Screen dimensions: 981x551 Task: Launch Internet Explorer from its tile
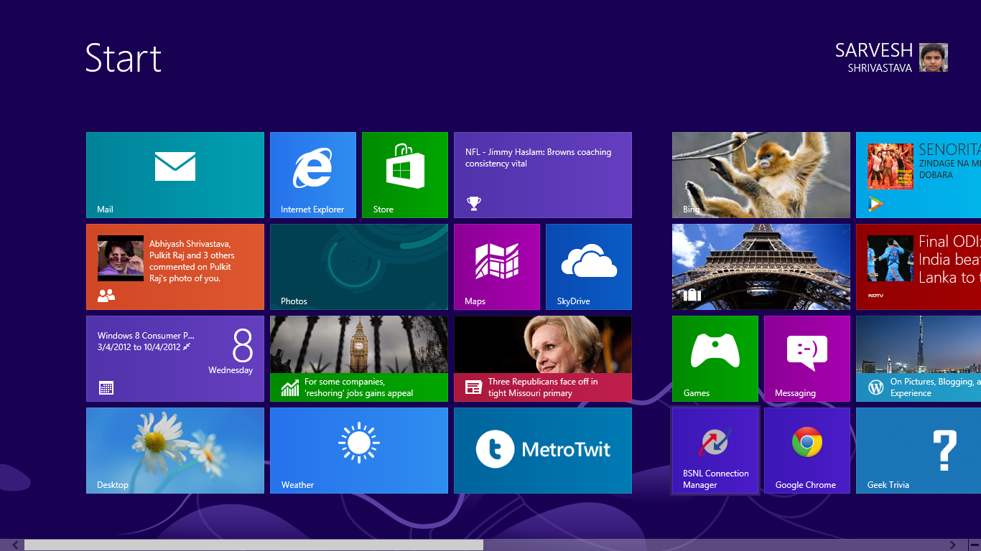click(x=312, y=174)
